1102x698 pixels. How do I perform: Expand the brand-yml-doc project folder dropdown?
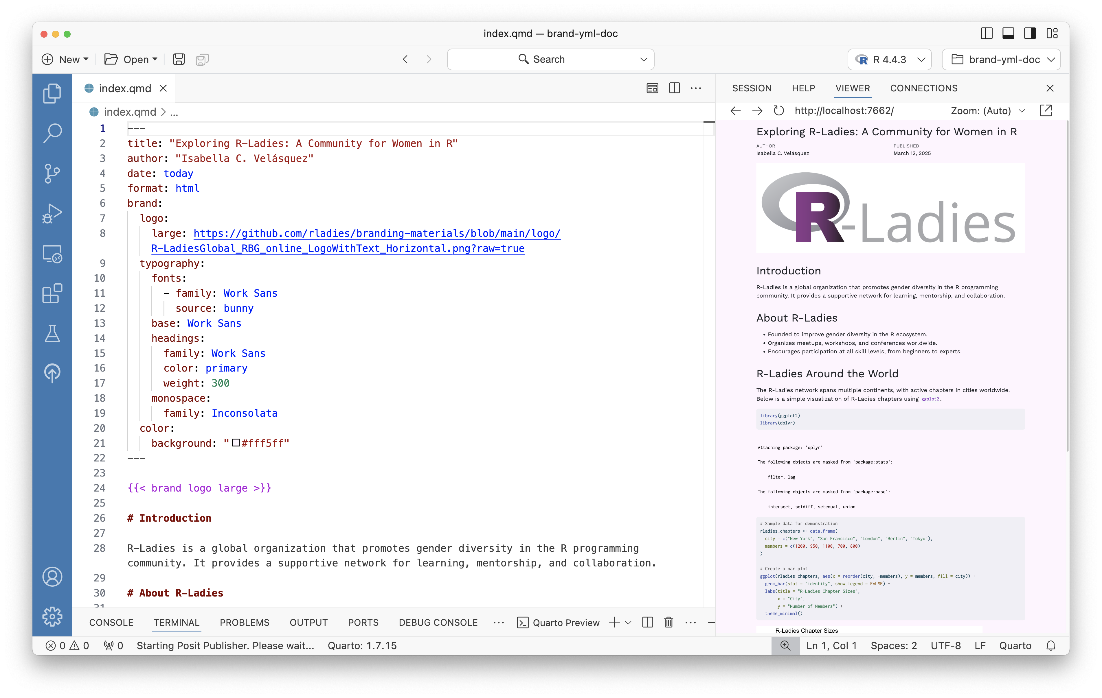(x=1001, y=60)
